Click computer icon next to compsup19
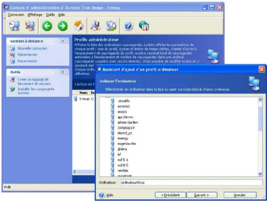This screenshot has width=267, height=201. 113,128
